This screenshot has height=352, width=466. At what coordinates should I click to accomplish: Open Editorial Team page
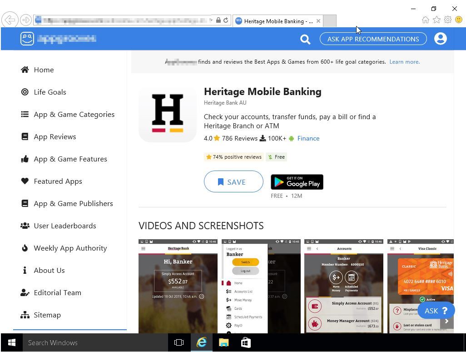[x=58, y=293]
